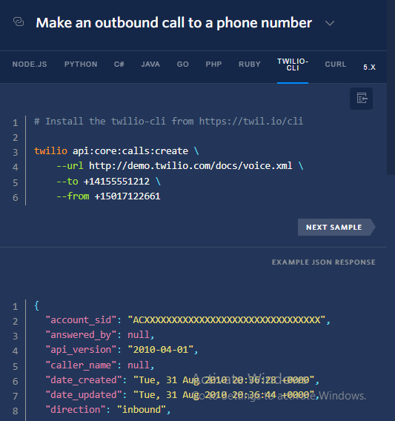Screen dimensions: 395x421
Task: Select the C# language tab
Action: pyautogui.click(x=119, y=64)
